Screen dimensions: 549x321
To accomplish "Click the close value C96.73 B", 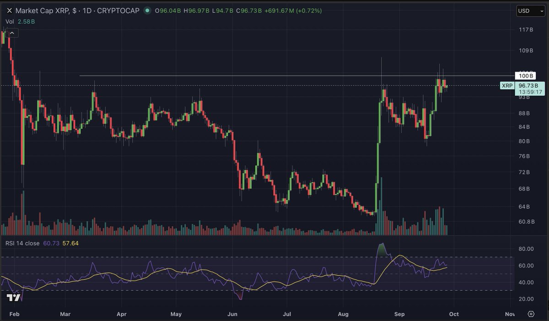I will click(x=250, y=11).
